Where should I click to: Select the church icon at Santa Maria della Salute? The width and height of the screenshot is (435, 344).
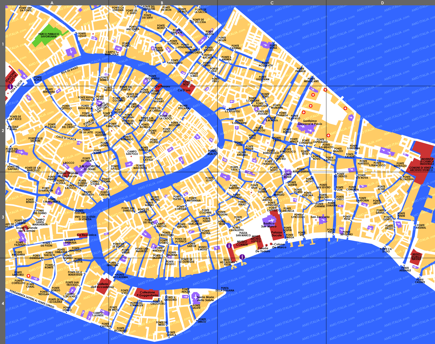pyautogui.click(x=195, y=297)
